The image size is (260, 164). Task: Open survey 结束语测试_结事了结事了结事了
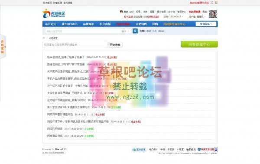coord(66,57)
